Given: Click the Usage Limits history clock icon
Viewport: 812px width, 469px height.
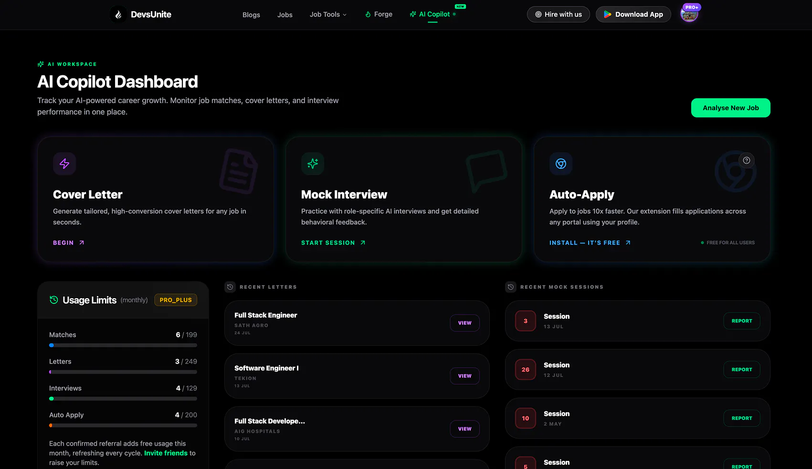Looking at the screenshot, I should [54, 300].
